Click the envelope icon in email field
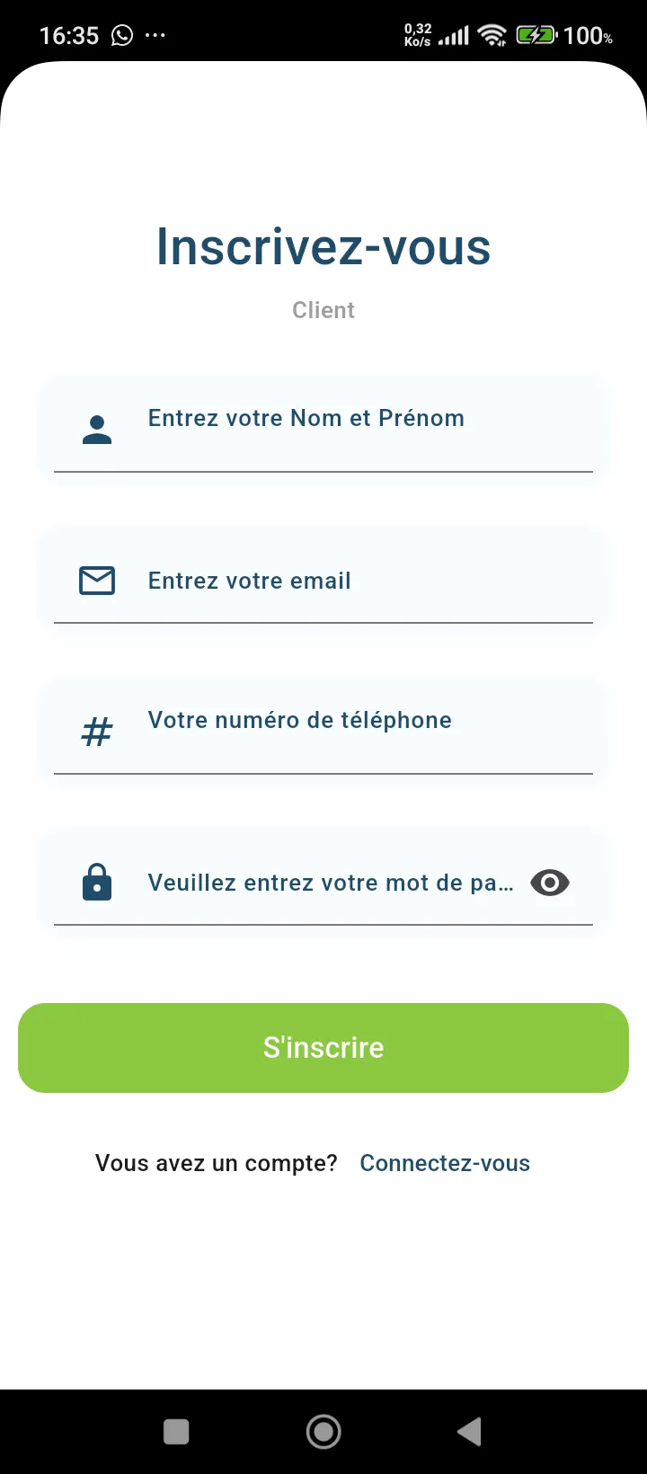 coord(97,581)
